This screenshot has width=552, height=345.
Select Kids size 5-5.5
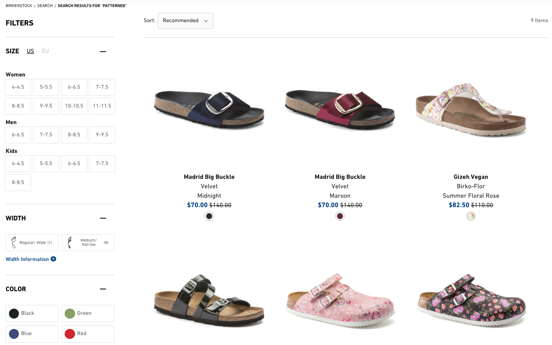tap(46, 163)
